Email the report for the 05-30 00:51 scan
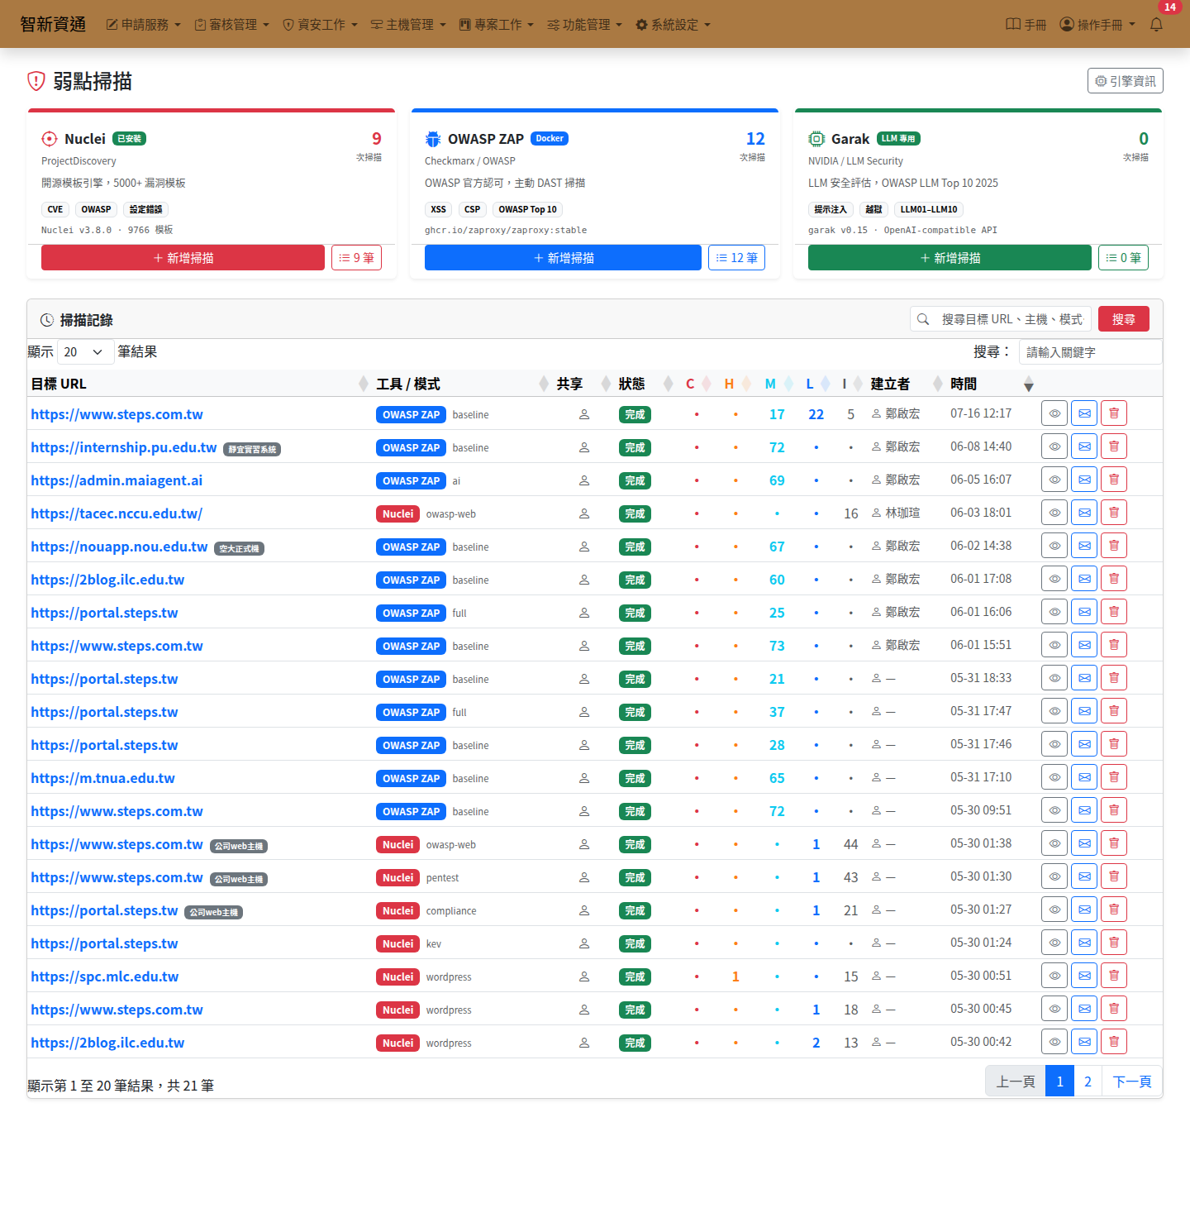The width and height of the screenshot is (1190, 1208). (x=1084, y=976)
